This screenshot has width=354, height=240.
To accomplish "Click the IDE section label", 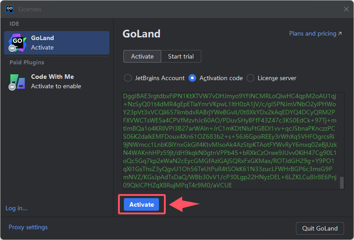I will (x=14, y=24).
